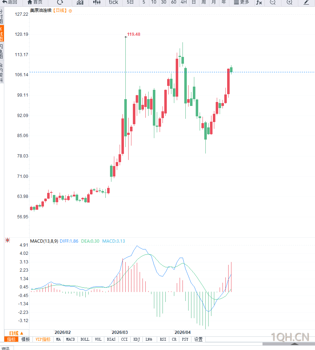Viewport: 315px width, 350px height.
Task: Apply the MA indicator
Action: 58,339
